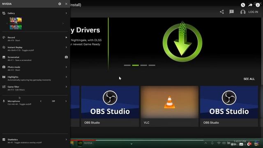This screenshot has width=263, height=148.
Task: Click the Watch Later clock icon
Action: point(243,5)
